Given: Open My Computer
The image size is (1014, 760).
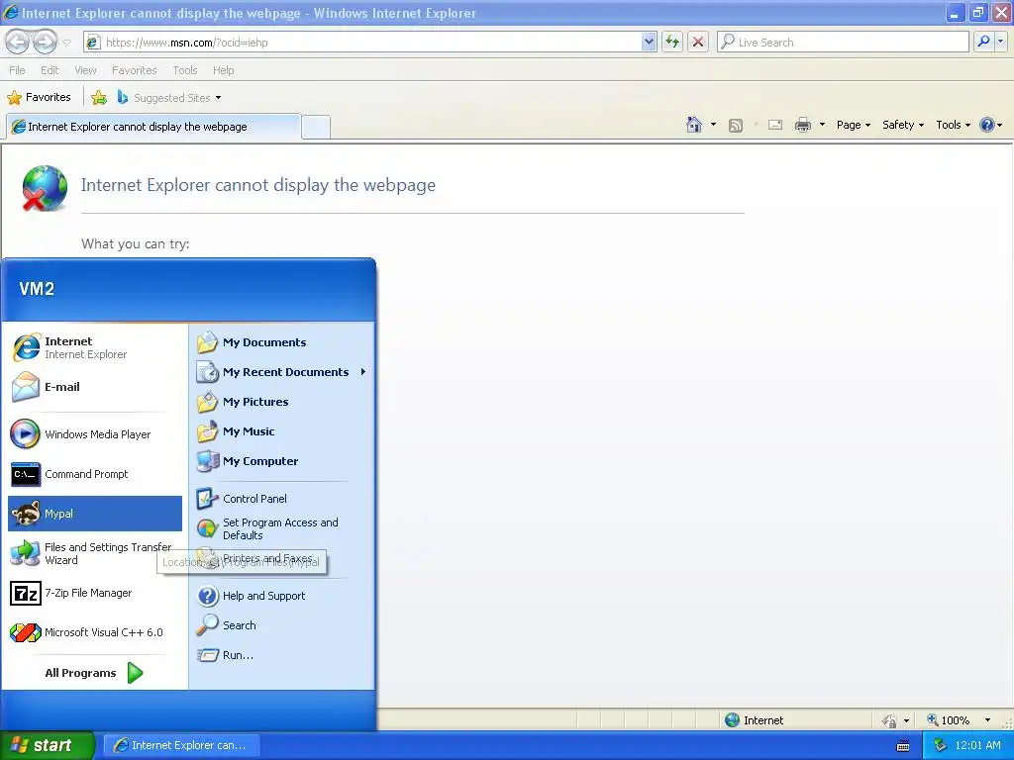Looking at the screenshot, I should [281, 461].
